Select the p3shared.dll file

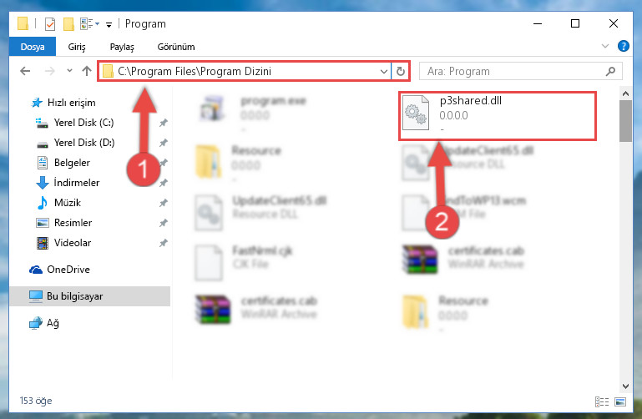pyautogui.click(x=498, y=116)
